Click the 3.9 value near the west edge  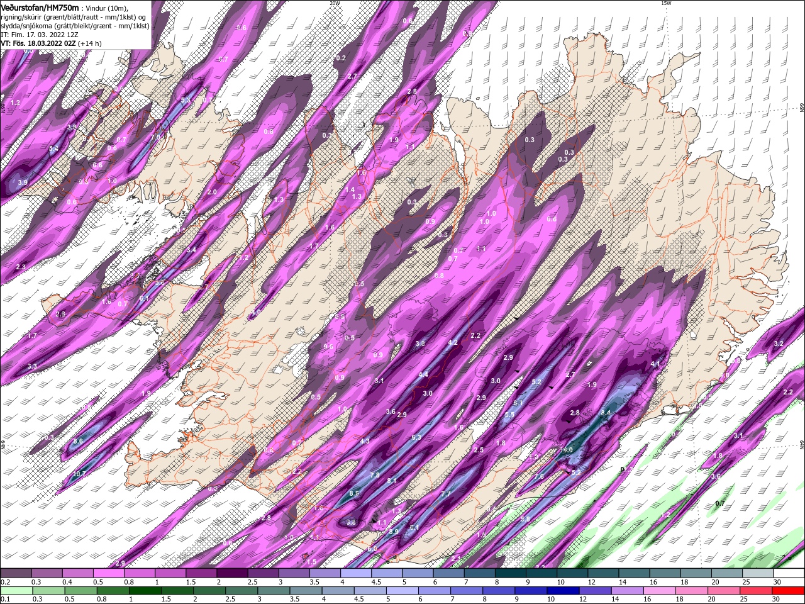[23, 182]
